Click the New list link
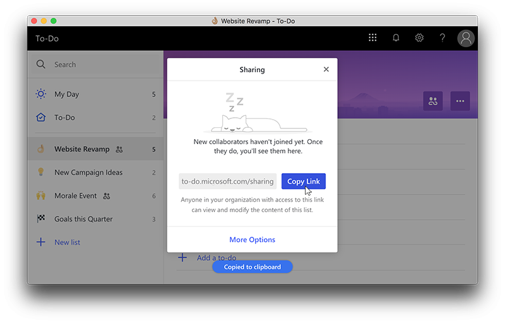Image resolution: width=505 pixels, height=323 pixels. click(67, 242)
